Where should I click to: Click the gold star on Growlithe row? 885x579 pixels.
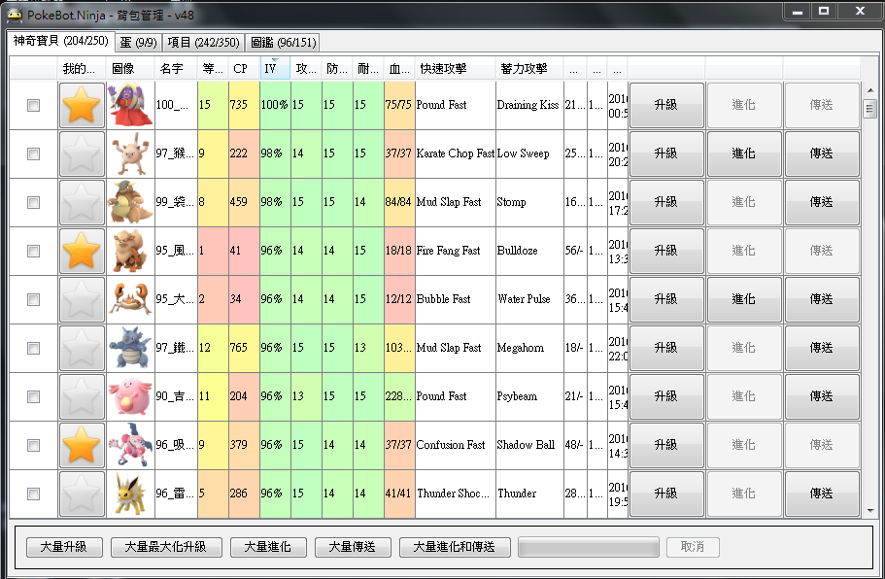[82, 251]
